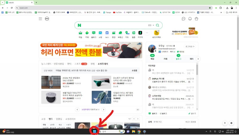Show more shortcuts with the ellipsis button
Image resolution: width=239 pixels, height=135 pixels.
147,33
